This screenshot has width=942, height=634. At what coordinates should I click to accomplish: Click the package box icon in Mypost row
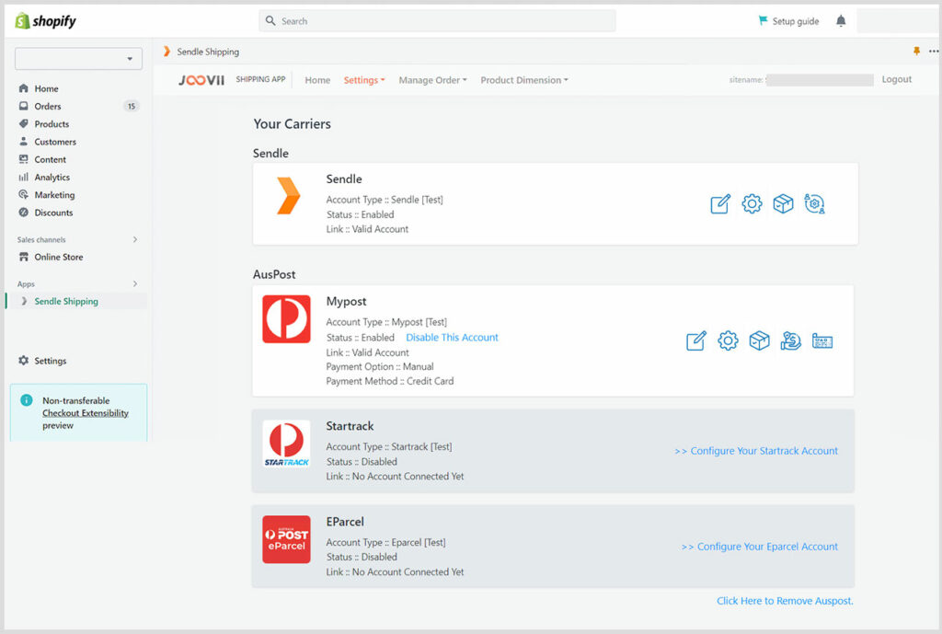point(759,340)
